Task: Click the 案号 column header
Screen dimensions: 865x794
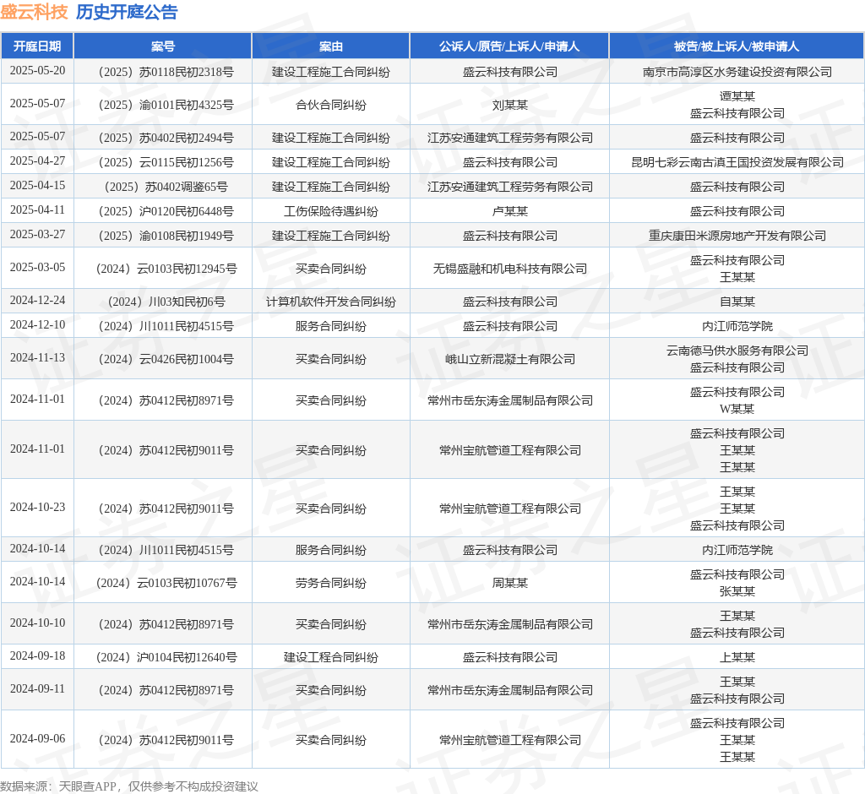Action: click(x=163, y=46)
